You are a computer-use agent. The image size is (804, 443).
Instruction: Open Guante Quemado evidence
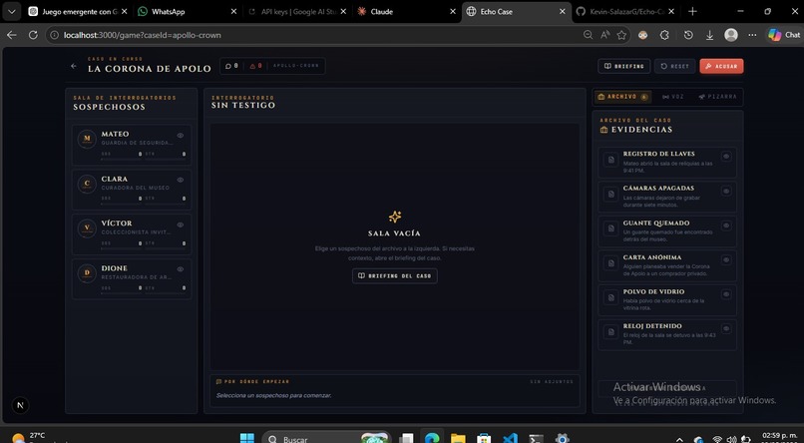tap(667, 231)
